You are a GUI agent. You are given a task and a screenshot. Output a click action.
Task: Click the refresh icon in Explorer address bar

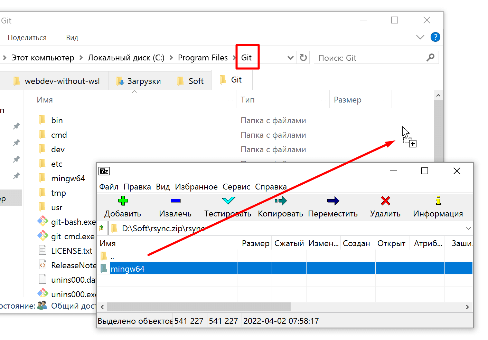point(303,58)
